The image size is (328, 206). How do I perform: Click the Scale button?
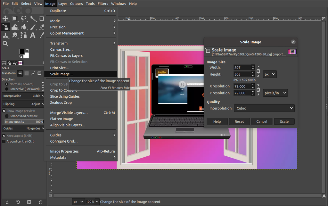pyautogui.click(x=284, y=121)
